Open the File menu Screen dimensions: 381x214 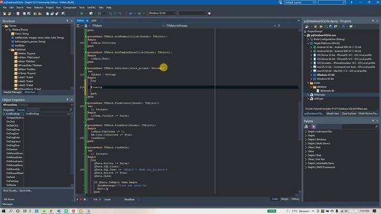pyautogui.click(x=5, y=8)
